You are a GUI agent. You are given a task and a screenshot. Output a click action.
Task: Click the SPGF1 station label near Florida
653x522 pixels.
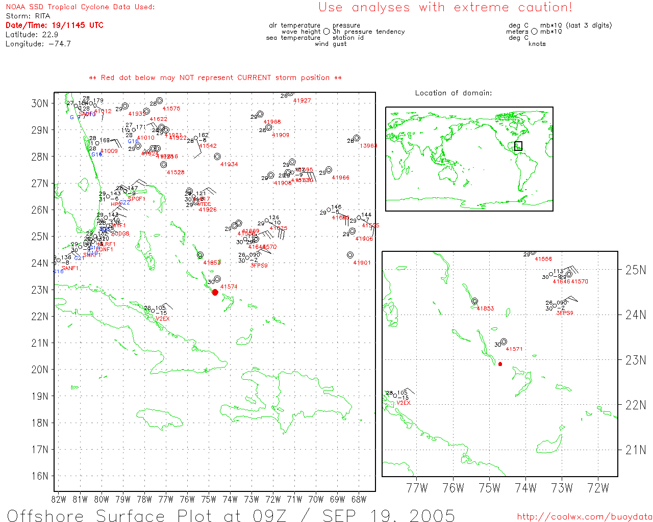137,199
